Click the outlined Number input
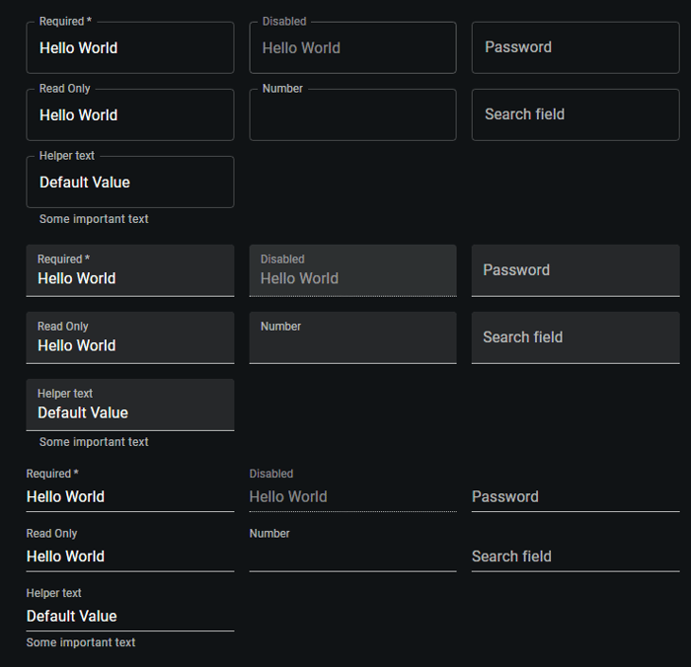The image size is (691, 667). (x=353, y=114)
